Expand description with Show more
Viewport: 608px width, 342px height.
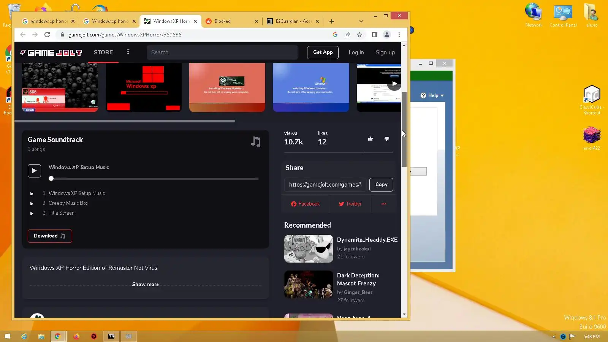(x=146, y=284)
